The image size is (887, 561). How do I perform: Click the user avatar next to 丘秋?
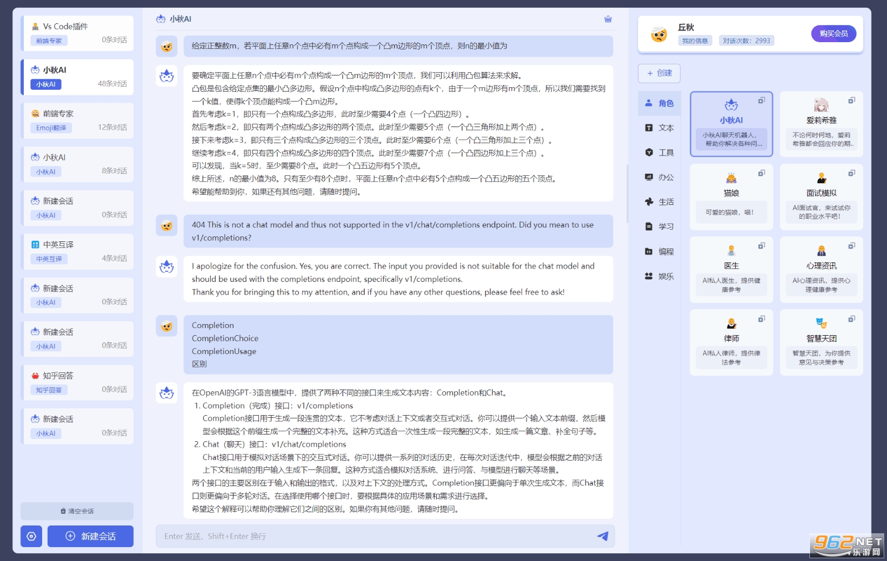[659, 34]
